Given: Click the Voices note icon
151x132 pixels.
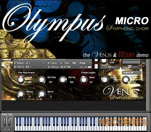Looking at the screenshot, I should [49, 63].
